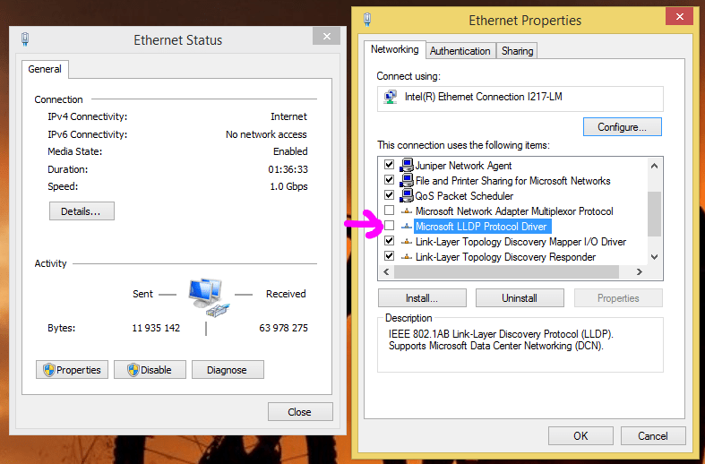Uncheck Juniper Network Agent checkbox
This screenshot has height=464, width=705.
point(390,165)
